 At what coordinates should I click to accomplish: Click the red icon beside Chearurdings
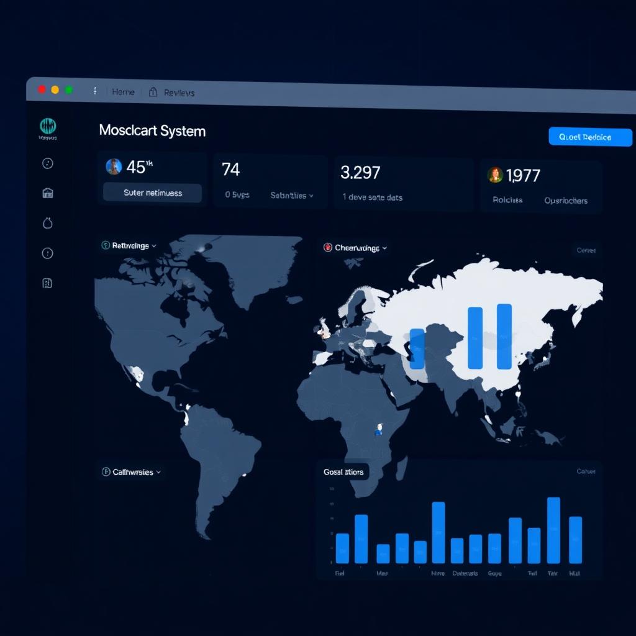(x=328, y=247)
